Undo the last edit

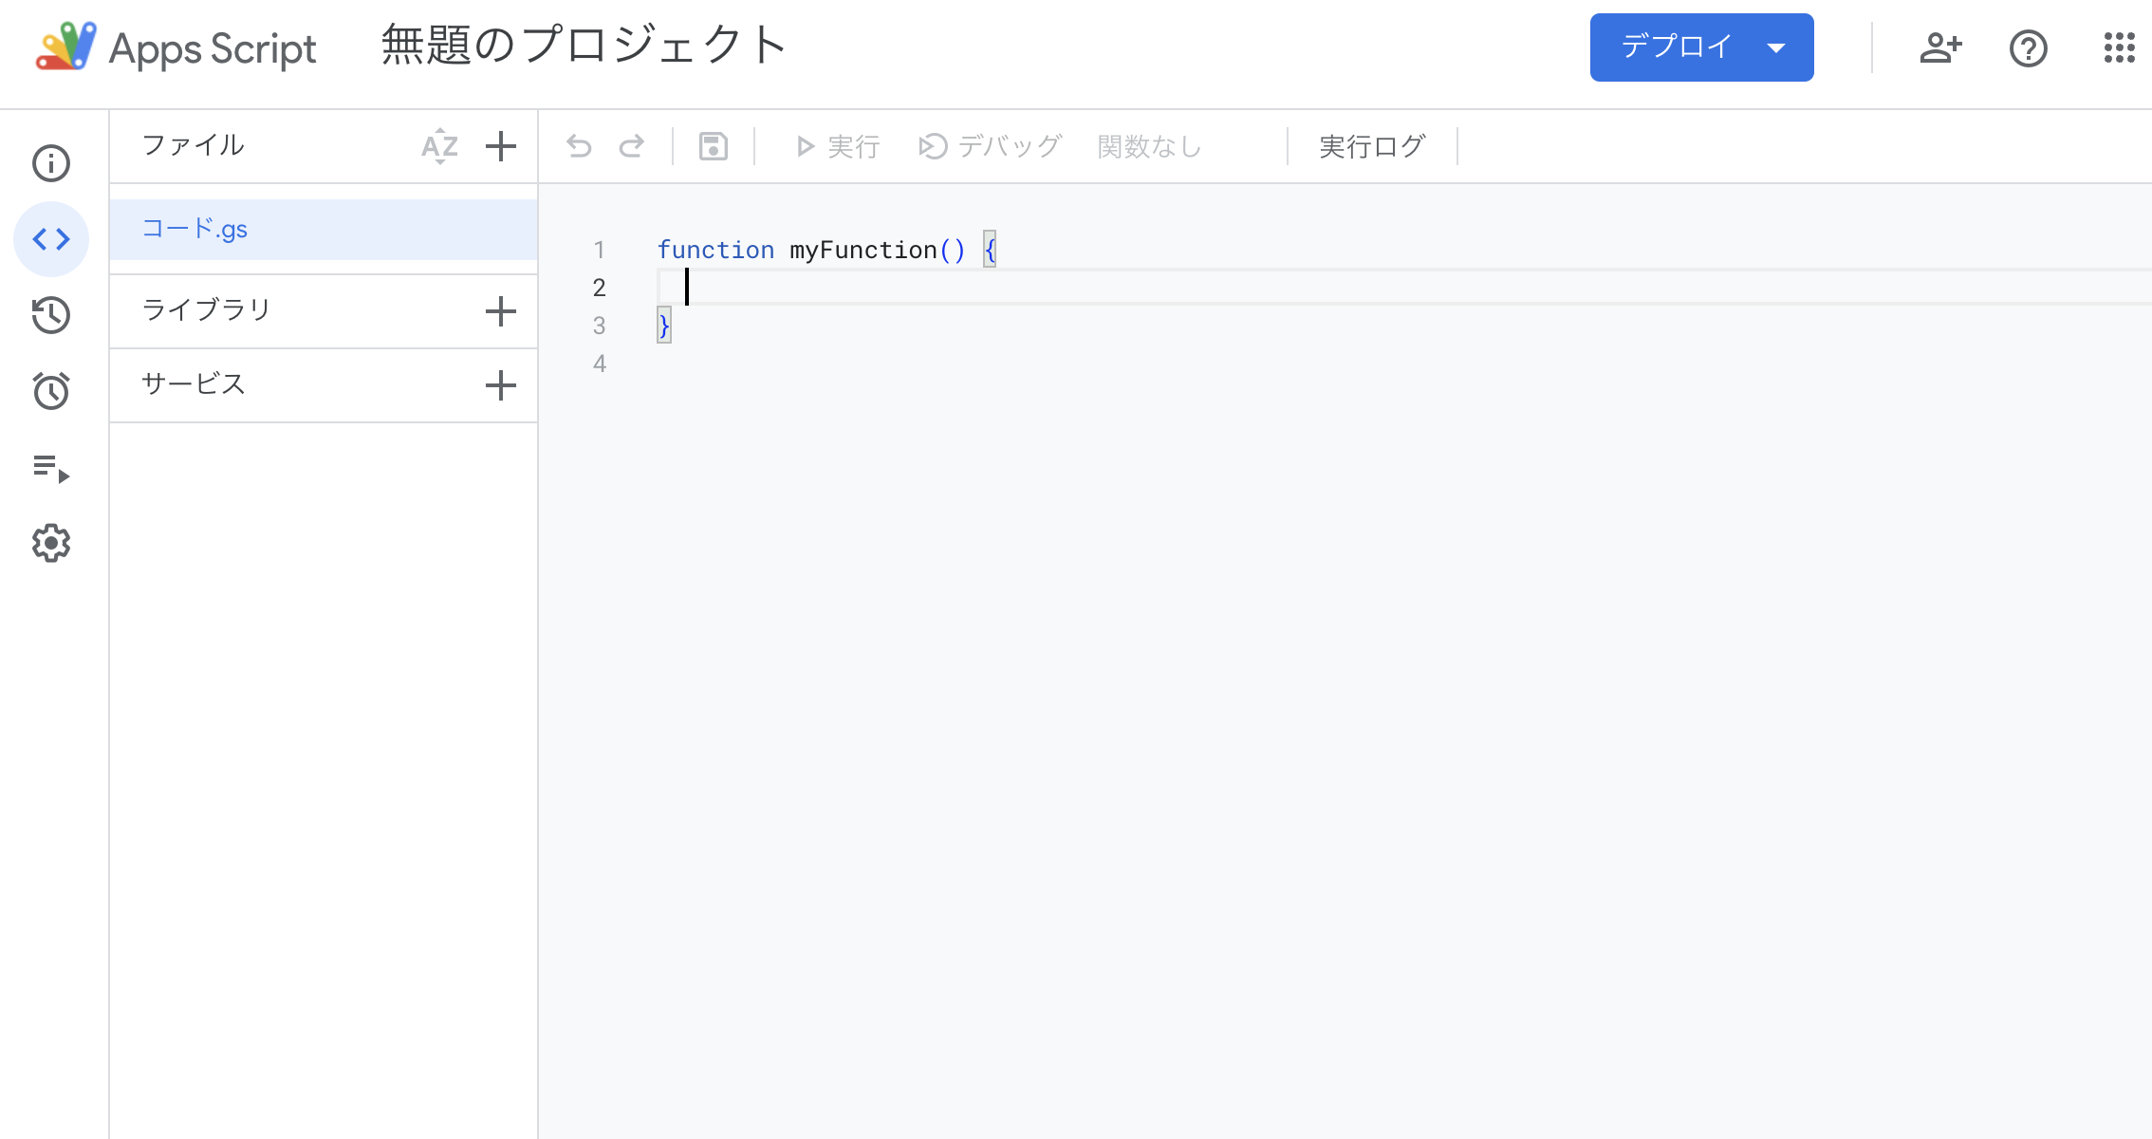[580, 146]
